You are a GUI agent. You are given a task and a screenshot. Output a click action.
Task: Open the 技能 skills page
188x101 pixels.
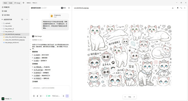point(4,11)
